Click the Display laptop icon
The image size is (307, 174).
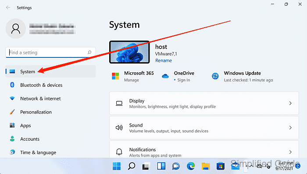coord(119,103)
